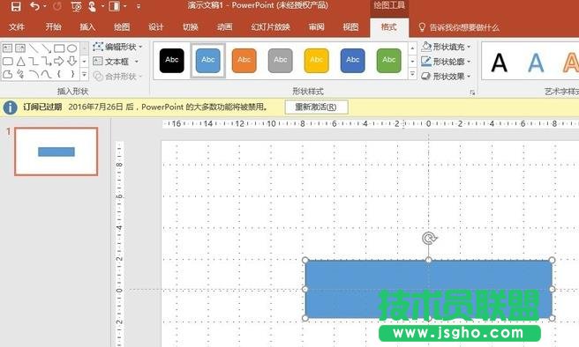Start slideshow from beginning icon
This screenshot has height=347, width=579.
[77, 7]
